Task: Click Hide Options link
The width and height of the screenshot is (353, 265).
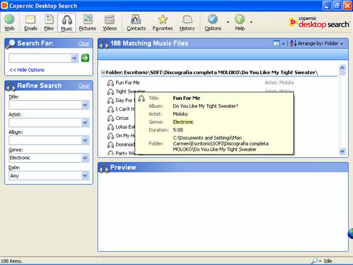Action: (x=27, y=70)
